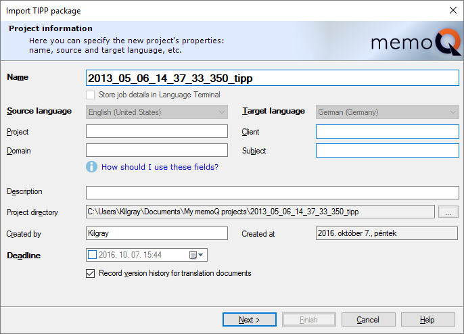Screen dimensions: 464x334
Task: Focus the Client text field
Action: (387, 131)
